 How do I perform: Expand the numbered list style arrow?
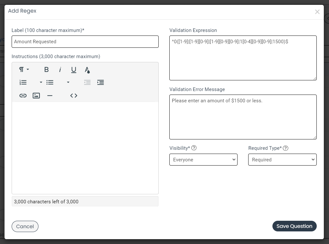click(x=41, y=83)
